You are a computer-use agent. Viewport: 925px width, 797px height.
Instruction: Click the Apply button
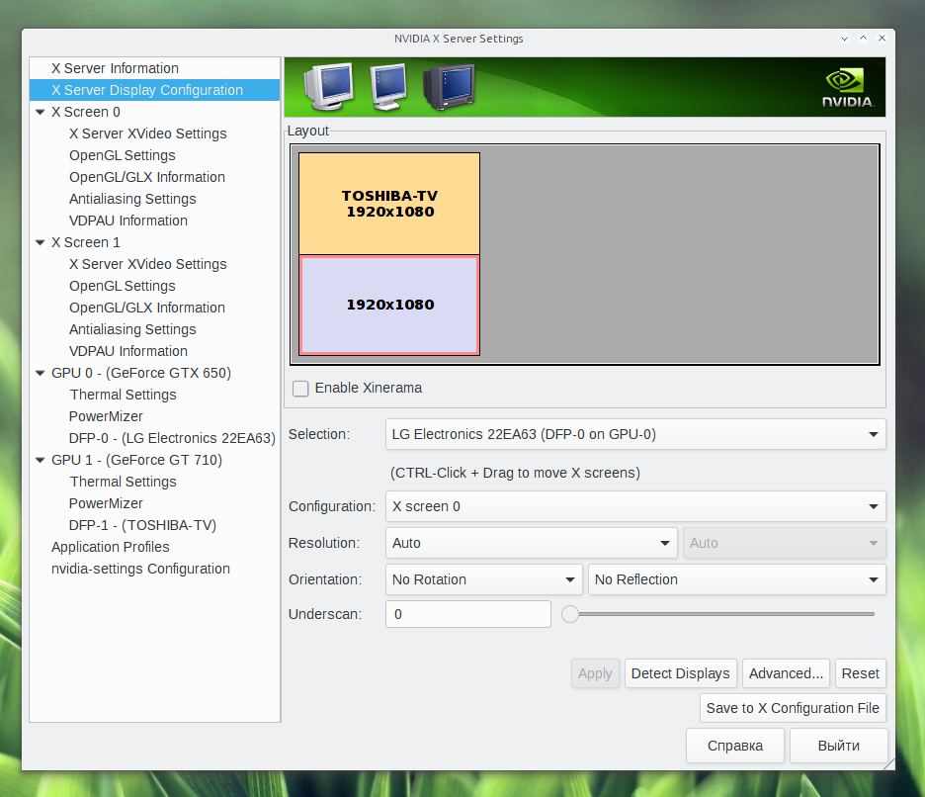[595, 673]
